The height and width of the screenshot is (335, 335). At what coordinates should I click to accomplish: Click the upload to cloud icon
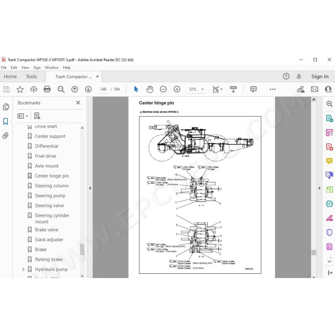coord(33,89)
